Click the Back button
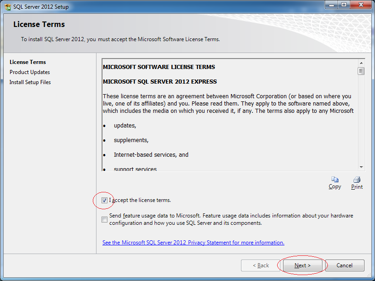This screenshot has width=375, height=281. click(261, 265)
